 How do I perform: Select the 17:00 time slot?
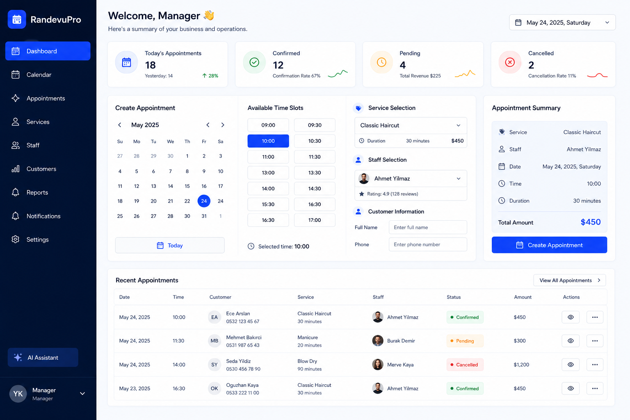point(315,220)
